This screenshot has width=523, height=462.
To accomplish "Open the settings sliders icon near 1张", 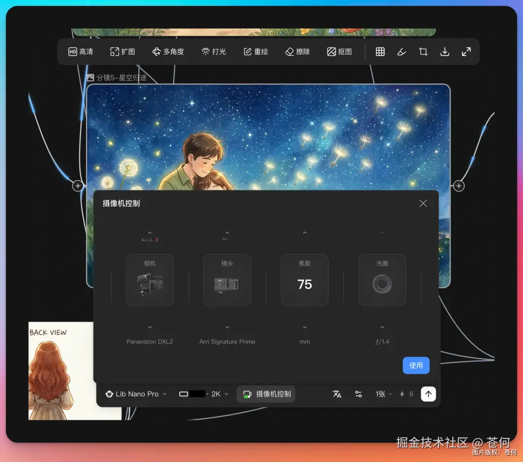I will pos(359,394).
